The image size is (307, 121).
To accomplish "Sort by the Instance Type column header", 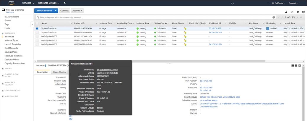I will 106,23.
